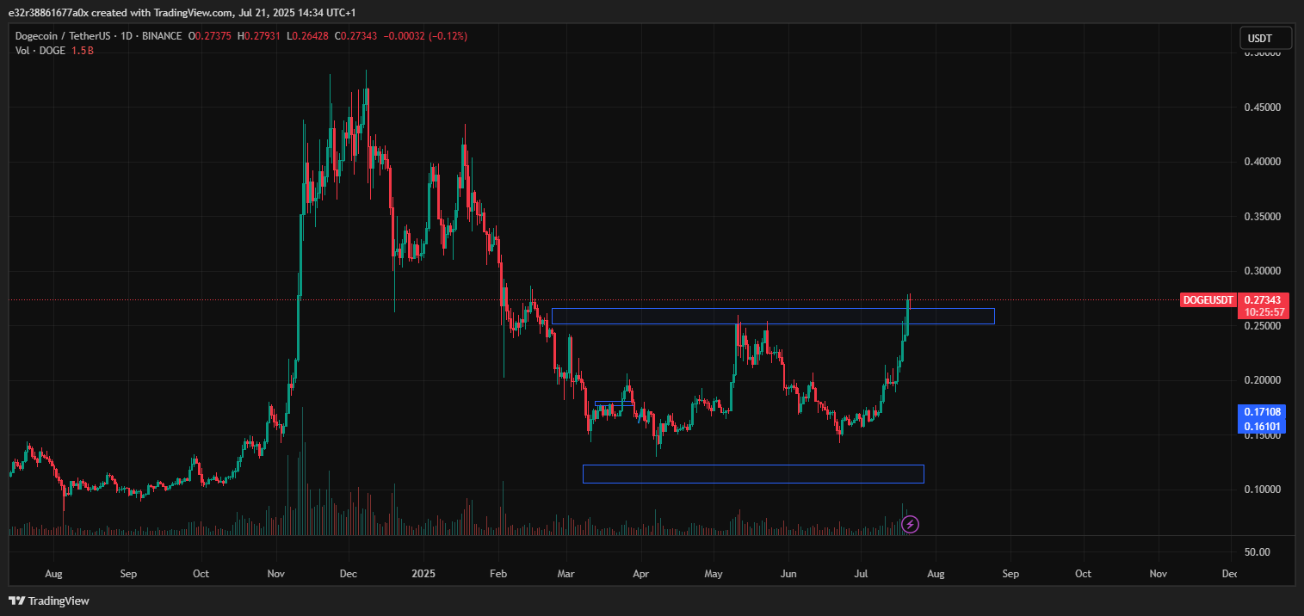The height and width of the screenshot is (616, 1304).
Task: Click the Feb label on the time axis
Action: 497,573
